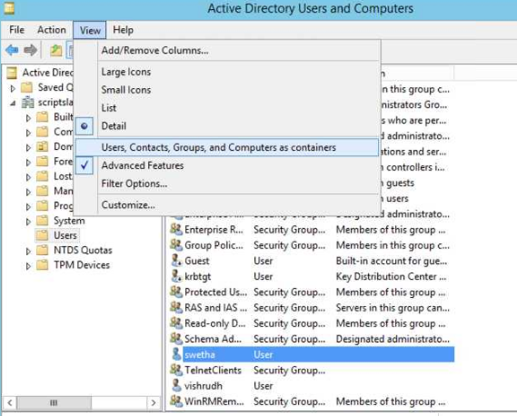Click the forward arrow toolbar icon
The image size is (517, 416).
click(x=30, y=50)
